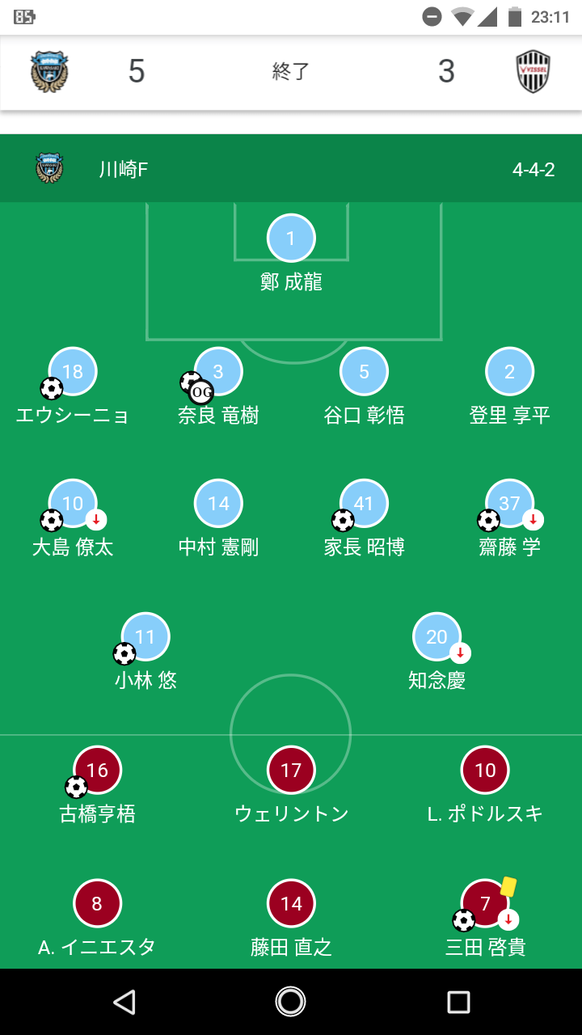Viewport: 582px width, 1035px height.
Task: Tap the Android home navigation button
Action: [290, 1002]
